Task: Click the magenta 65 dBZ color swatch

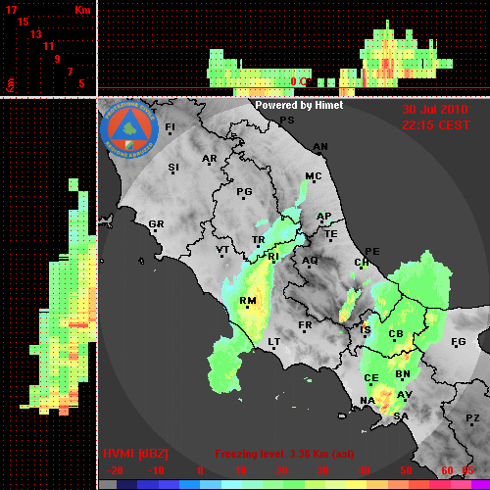Action: tap(481, 484)
